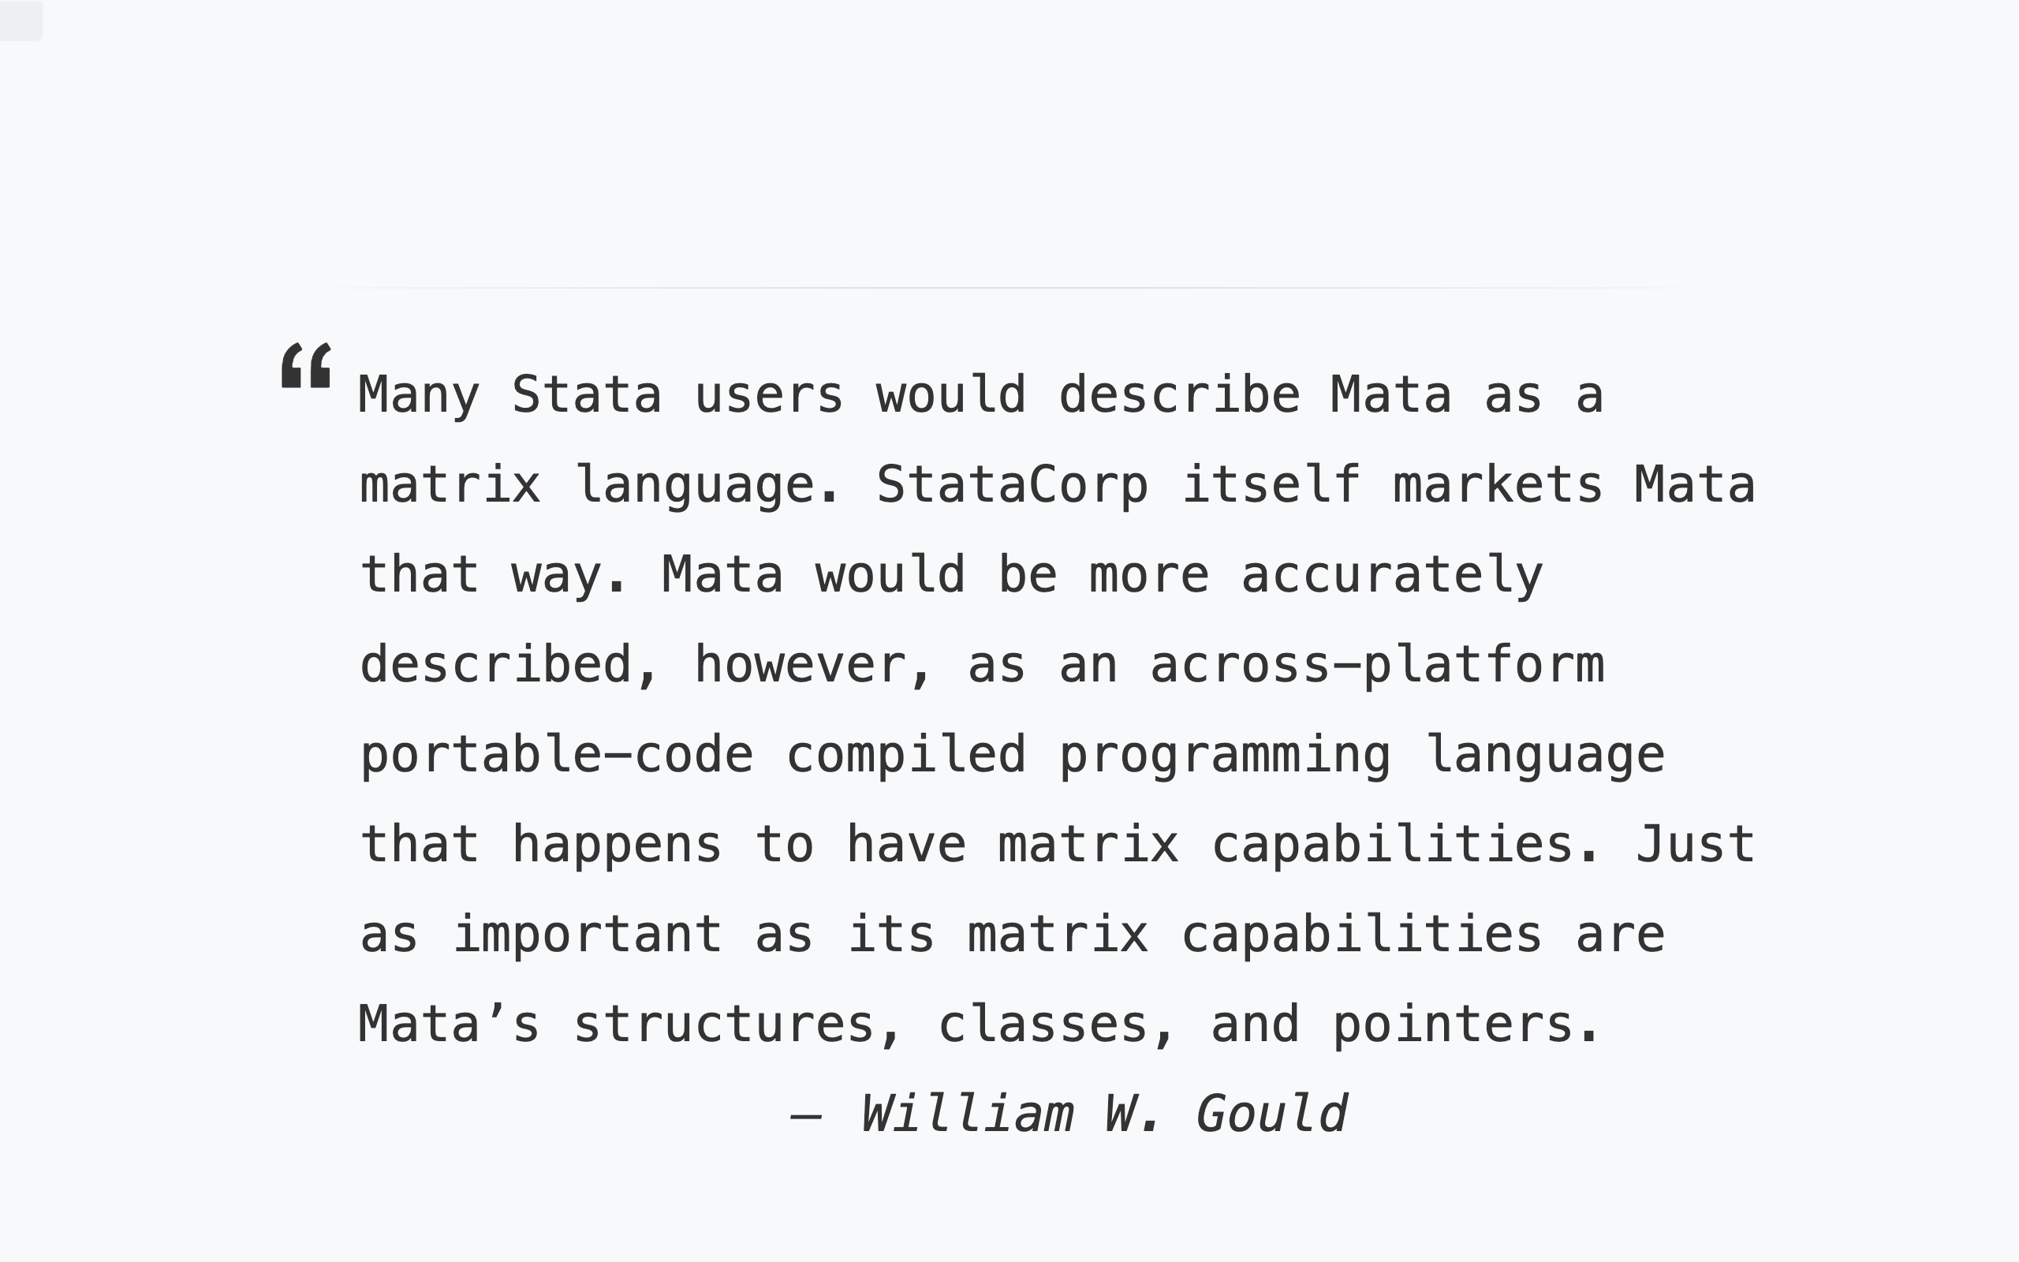Click the word Mata’s in the last line
The image size is (2019, 1262).
(x=449, y=1024)
